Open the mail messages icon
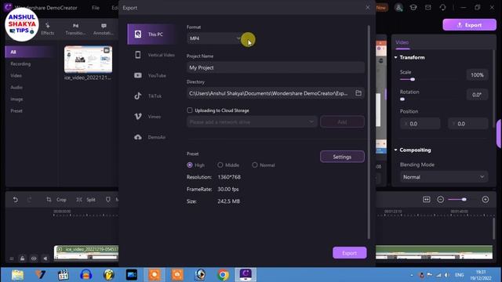Screen dimensions: 502x282 coord(428,7)
